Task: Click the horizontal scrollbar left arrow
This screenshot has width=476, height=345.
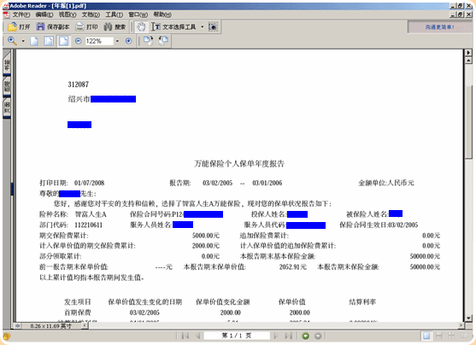Action: point(85,326)
